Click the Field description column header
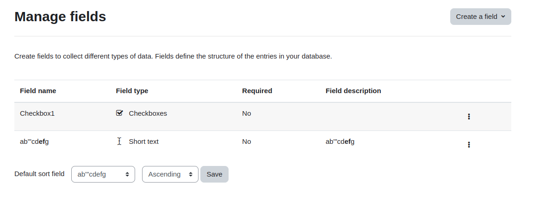 (353, 90)
